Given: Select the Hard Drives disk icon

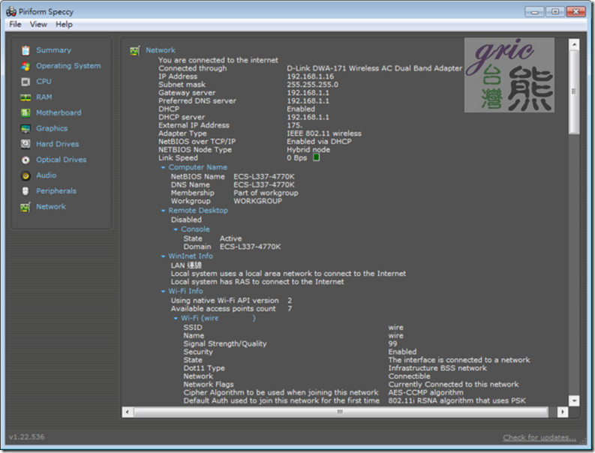Looking at the screenshot, I should (x=26, y=144).
